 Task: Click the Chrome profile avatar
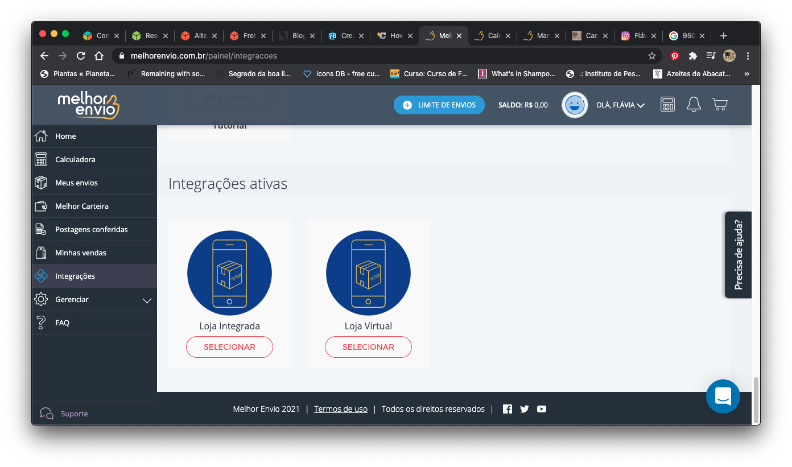(729, 56)
